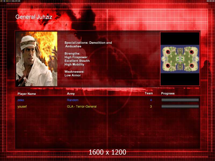Screen dimensions: 215x161
Task: Click yousef's loading progress bar
Action: (180, 106)
